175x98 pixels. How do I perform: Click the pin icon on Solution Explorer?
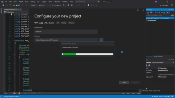point(171,10)
